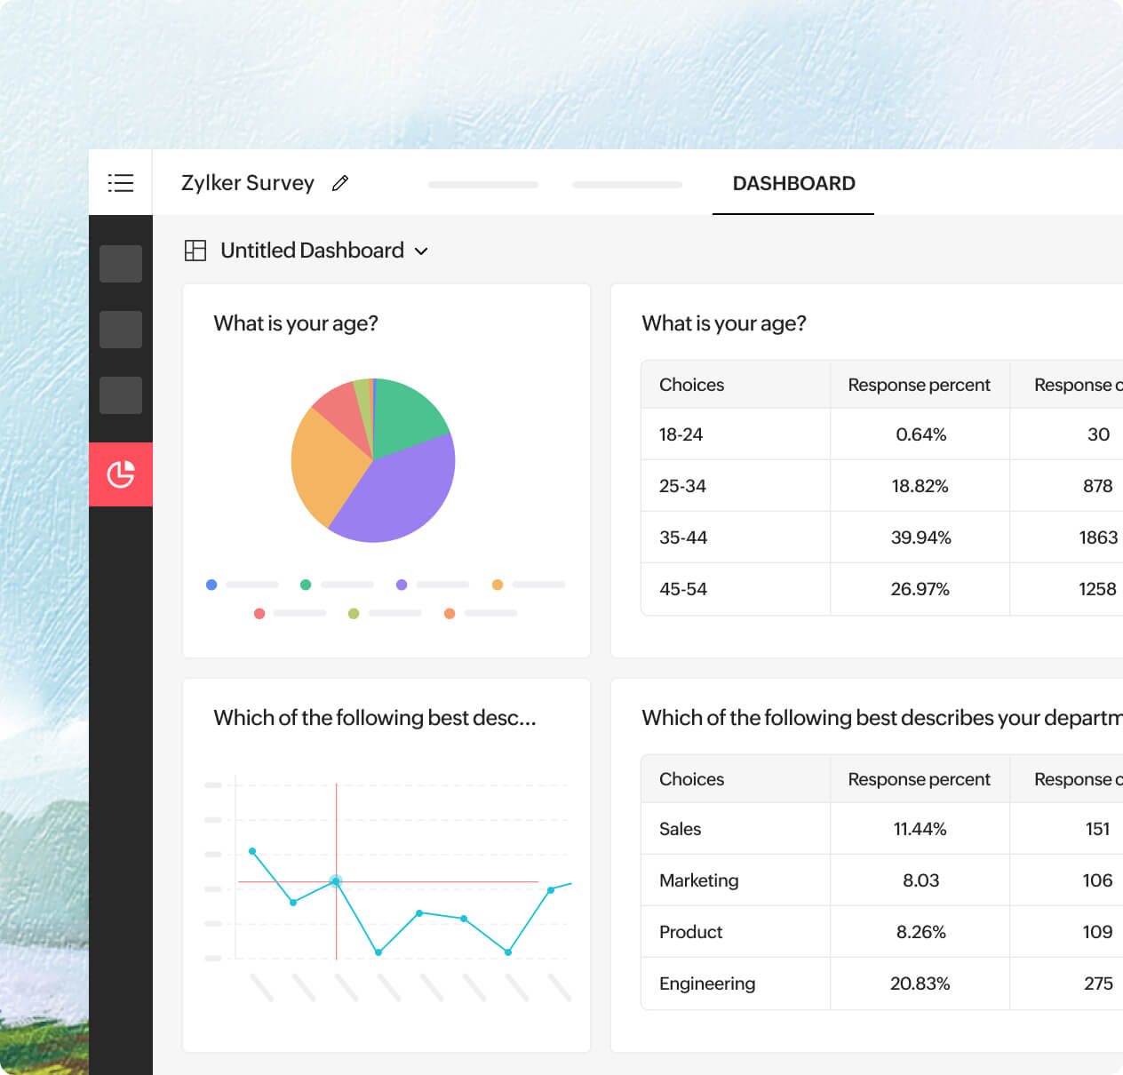Click the dashboard layout grid icon
This screenshot has width=1123, height=1075.
194,251
